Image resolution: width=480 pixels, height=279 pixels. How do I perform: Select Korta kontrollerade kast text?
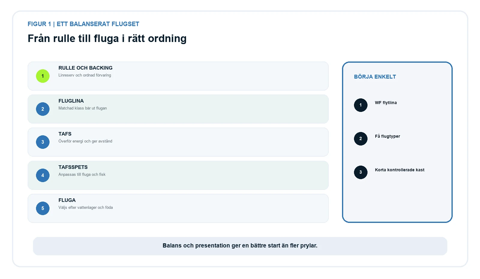point(400,170)
